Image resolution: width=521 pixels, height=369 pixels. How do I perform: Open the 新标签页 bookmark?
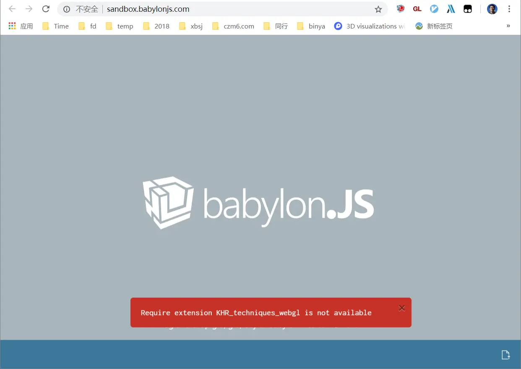[434, 26]
